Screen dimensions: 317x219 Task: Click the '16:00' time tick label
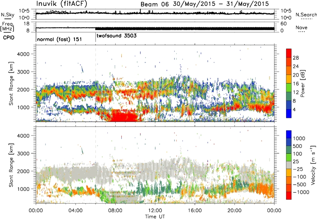pyautogui.click(x=195, y=211)
